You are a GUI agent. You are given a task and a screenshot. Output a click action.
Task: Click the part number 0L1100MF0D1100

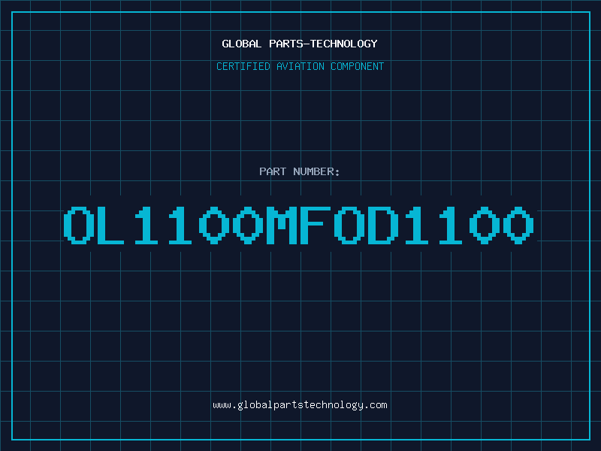[x=298, y=225]
